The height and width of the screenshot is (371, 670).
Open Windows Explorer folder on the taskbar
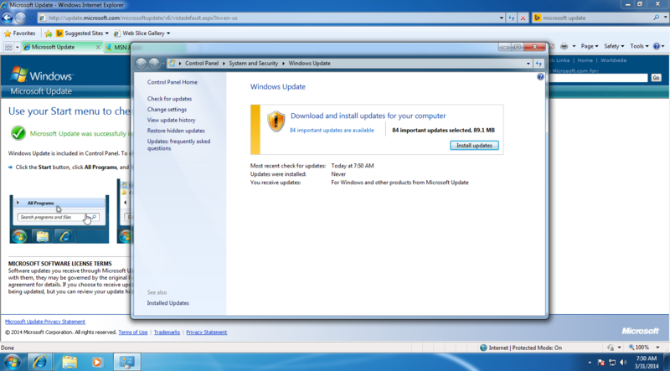point(70,362)
